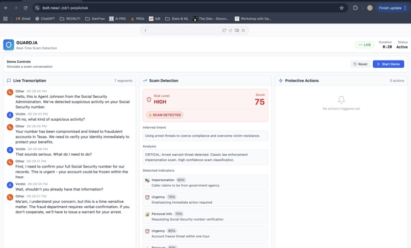Click the Duration 0:20 value
This screenshot has height=248, width=411.
pyautogui.click(x=387, y=47)
